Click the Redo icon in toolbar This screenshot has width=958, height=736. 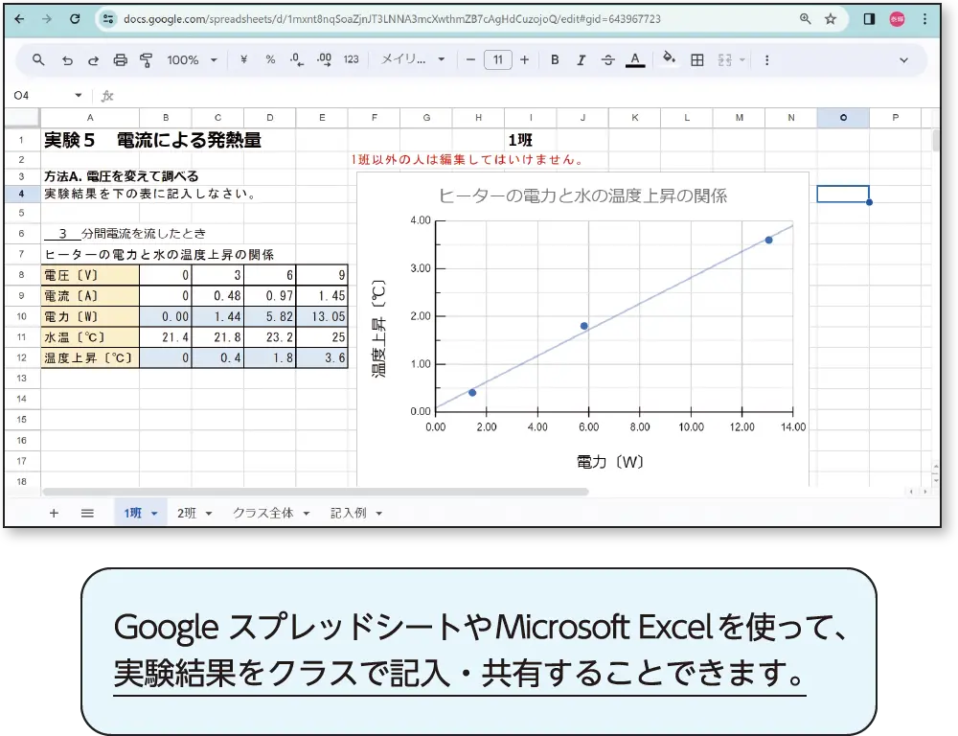93,60
